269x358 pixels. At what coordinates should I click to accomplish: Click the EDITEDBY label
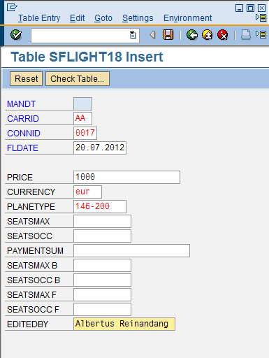click(x=27, y=324)
